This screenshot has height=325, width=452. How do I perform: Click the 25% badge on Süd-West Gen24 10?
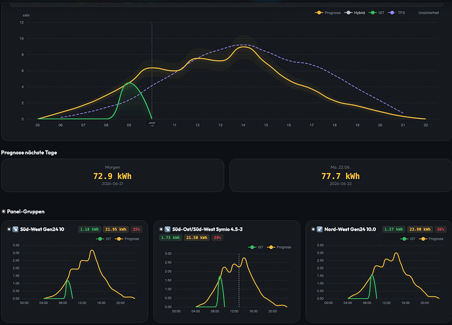136,229
